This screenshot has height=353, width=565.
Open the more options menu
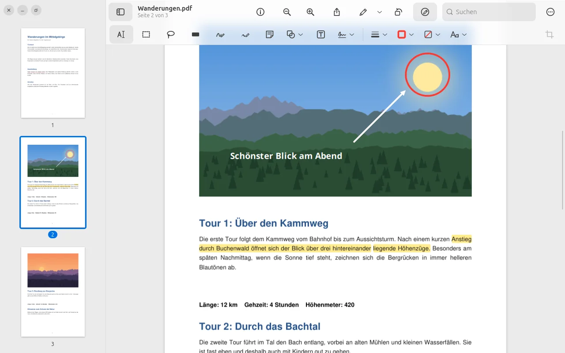pos(550,12)
